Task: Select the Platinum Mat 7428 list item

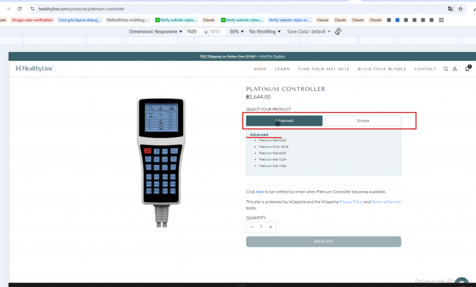Action: (273, 166)
